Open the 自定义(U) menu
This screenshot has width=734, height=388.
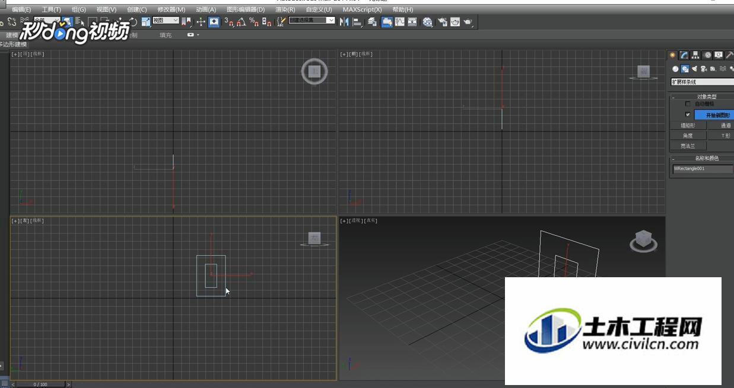[319, 9]
